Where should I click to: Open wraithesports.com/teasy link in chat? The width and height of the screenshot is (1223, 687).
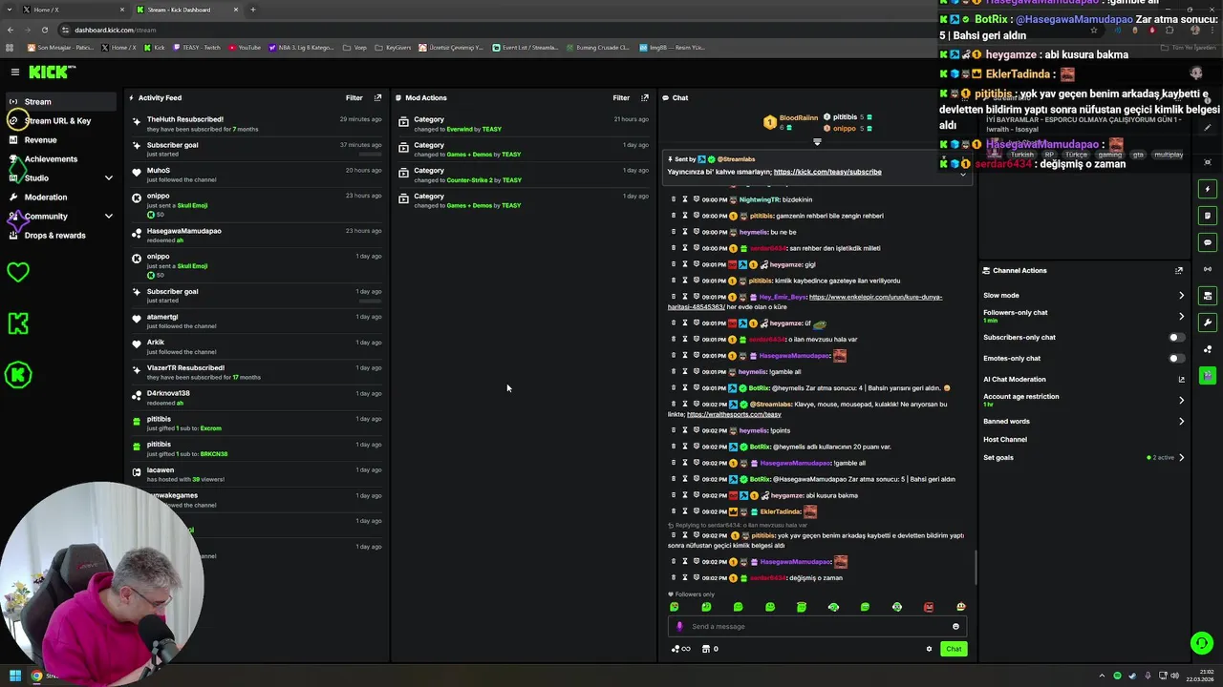(x=734, y=415)
